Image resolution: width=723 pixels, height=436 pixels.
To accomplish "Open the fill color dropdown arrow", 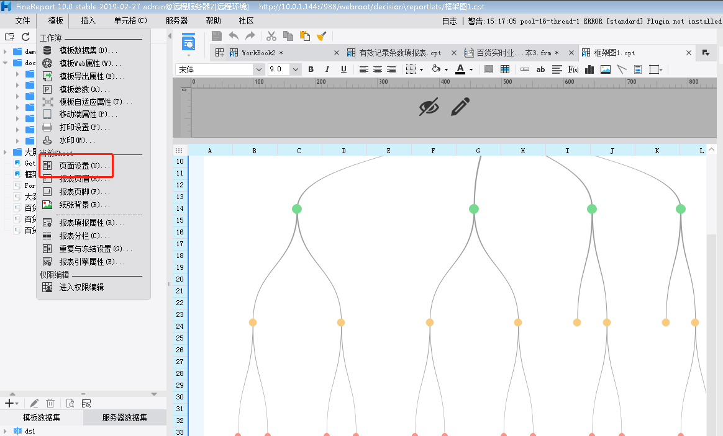I will tap(447, 70).
